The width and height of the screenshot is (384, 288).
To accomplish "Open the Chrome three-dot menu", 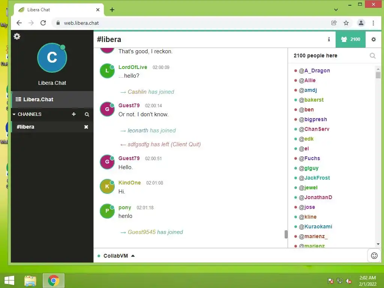I will coord(373,23).
